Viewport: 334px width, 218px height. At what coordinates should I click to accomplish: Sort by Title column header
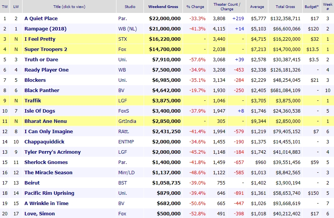[69, 6]
